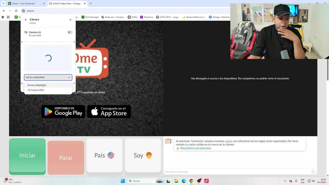Open the Soy gender selector

coord(143,155)
